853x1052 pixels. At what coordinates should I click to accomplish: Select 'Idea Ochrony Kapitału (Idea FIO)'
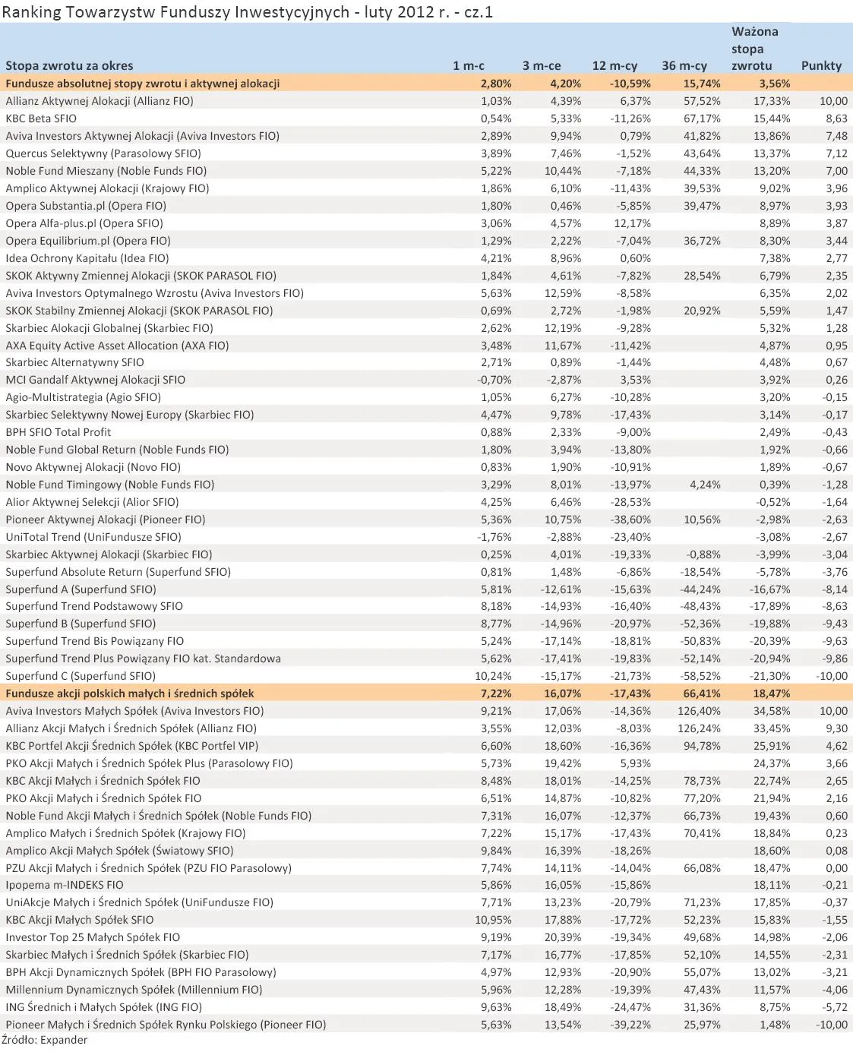87,258
